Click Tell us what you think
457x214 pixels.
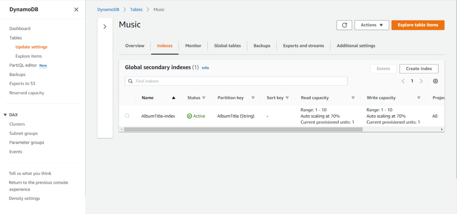point(30,174)
